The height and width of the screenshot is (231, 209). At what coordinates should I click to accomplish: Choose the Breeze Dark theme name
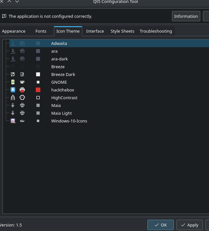(63, 74)
